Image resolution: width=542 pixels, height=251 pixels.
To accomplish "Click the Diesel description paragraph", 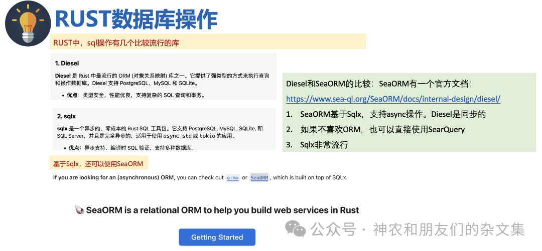I will pyautogui.click(x=162, y=80).
